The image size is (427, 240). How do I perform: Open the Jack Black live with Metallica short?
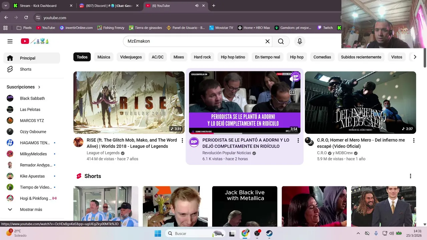click(x=245, y=207)
